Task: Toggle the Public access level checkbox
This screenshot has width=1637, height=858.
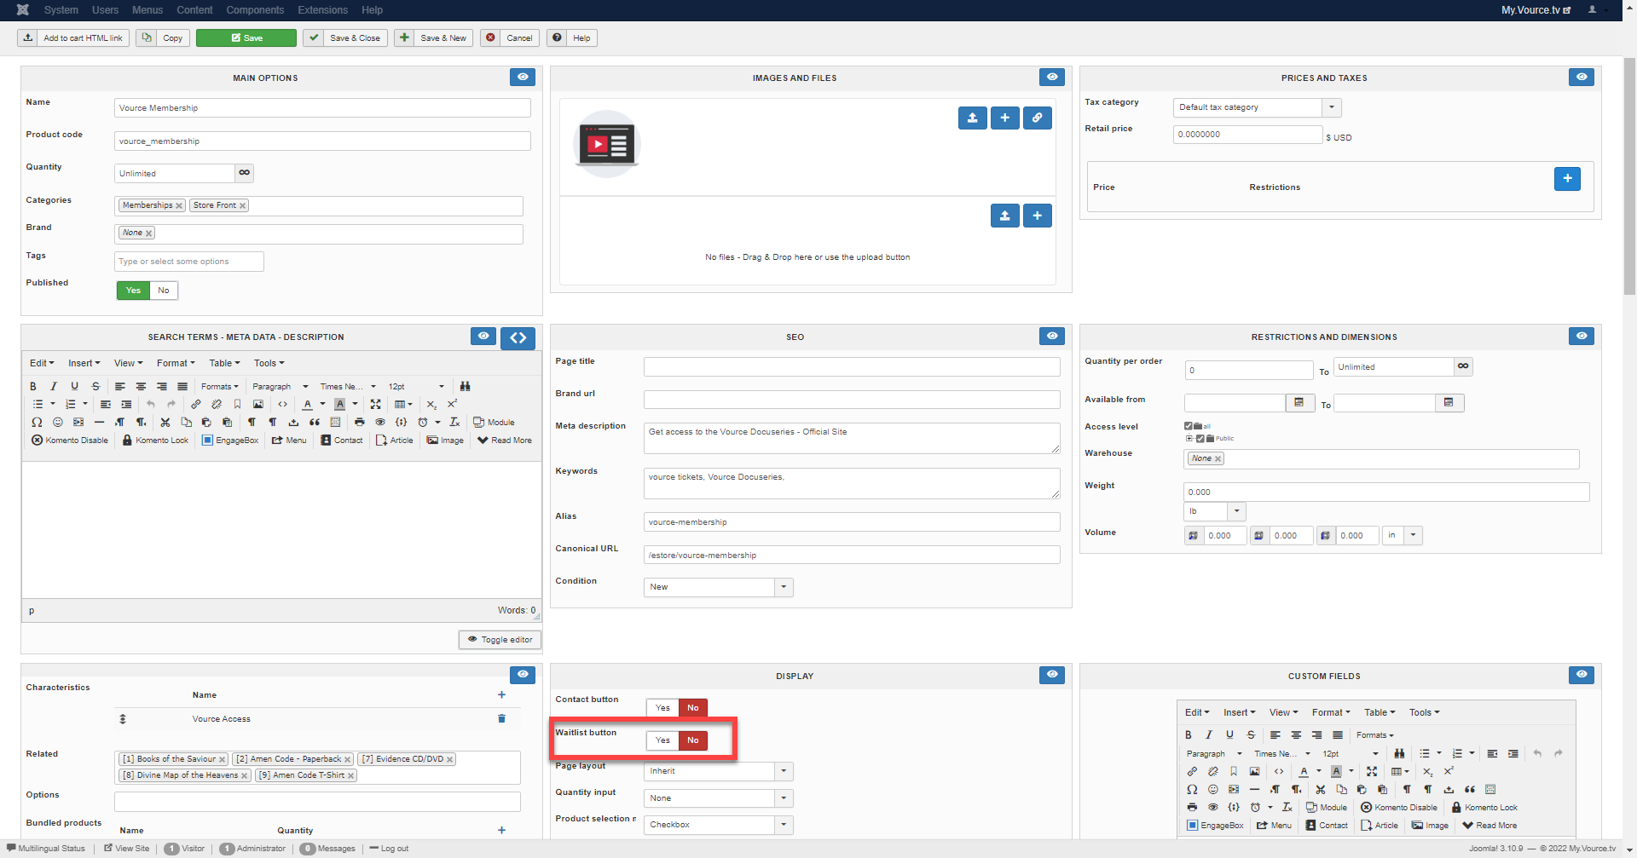Action: [x=1200, y=439]
